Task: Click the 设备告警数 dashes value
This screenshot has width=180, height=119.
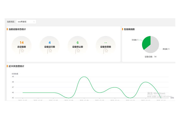Action: [x=105, y=43]
